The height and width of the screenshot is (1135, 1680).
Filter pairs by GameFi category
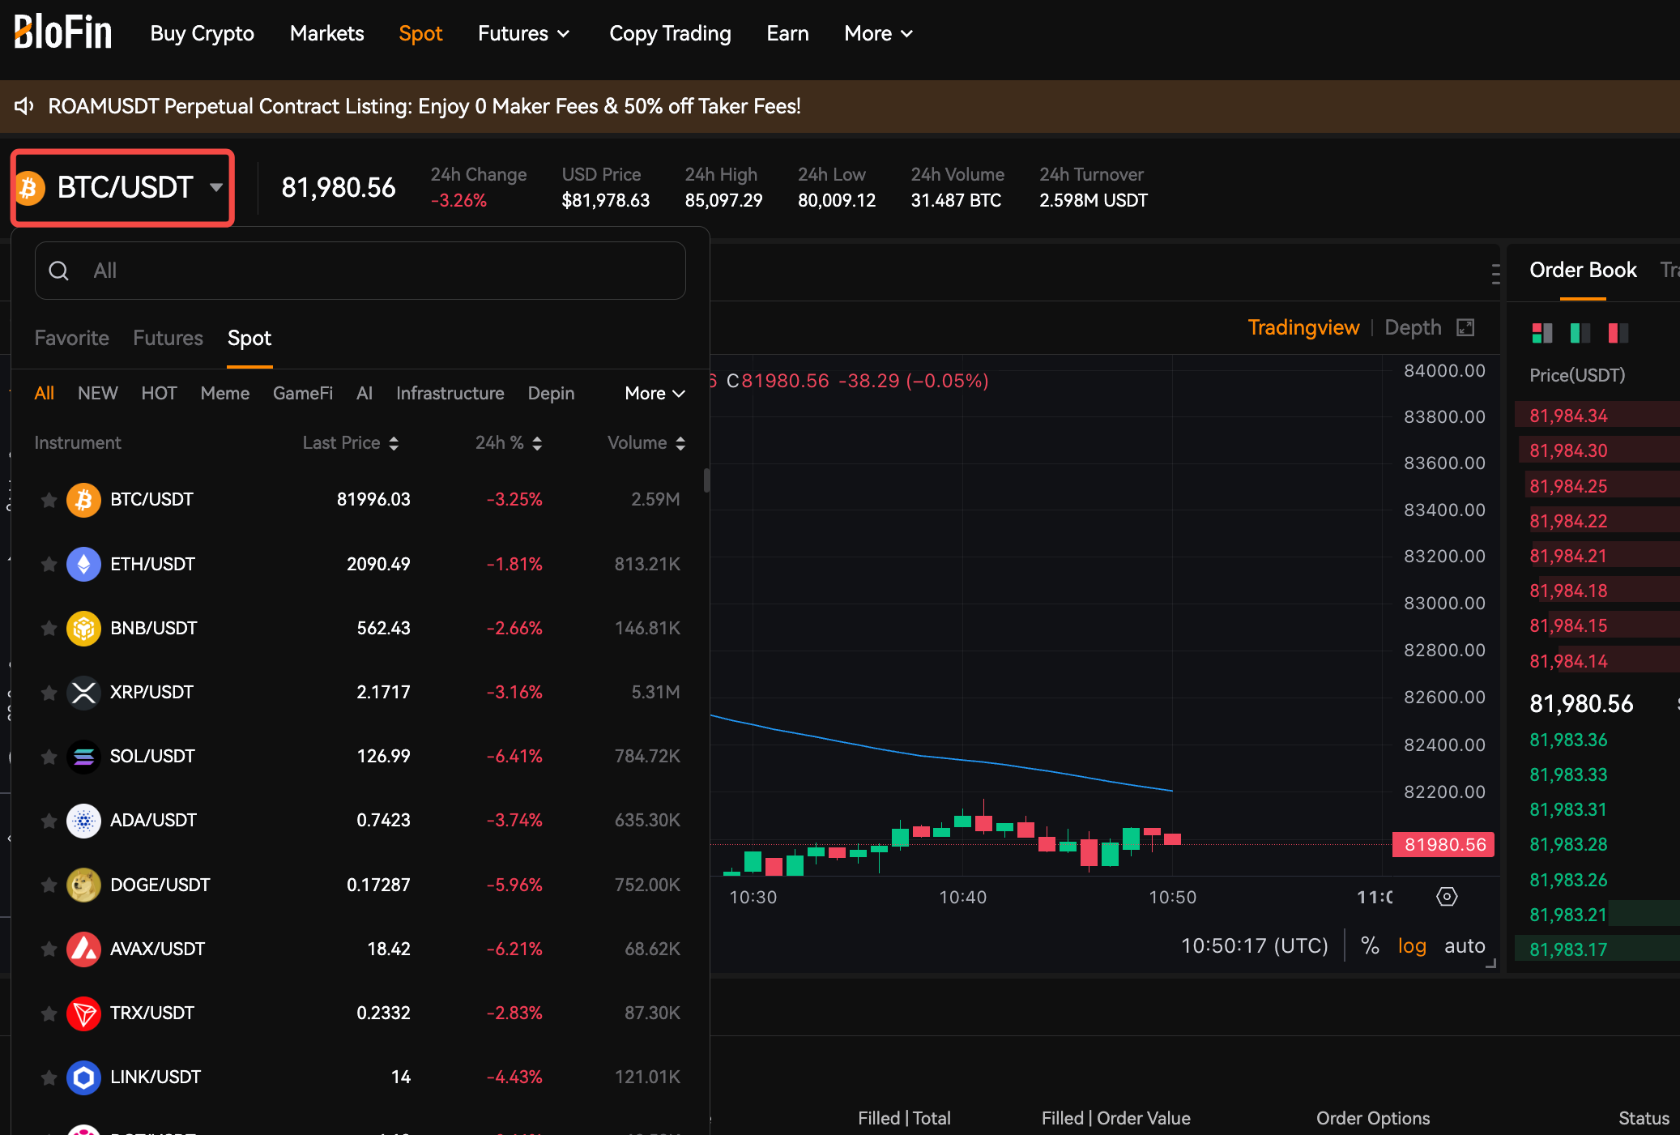click(303, 394)
